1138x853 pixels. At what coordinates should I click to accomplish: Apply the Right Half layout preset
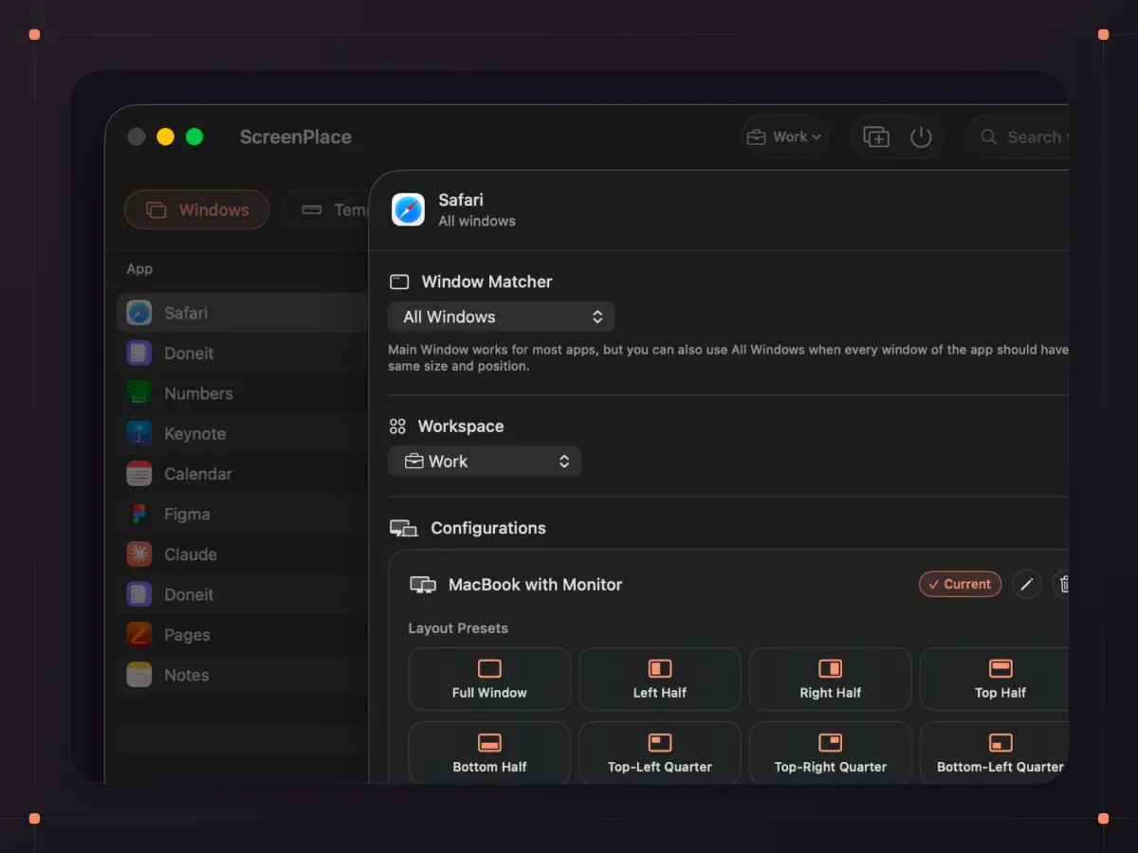[831, 680]
